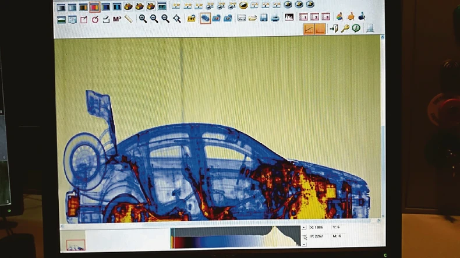Click the M² area measurement tool
The width and height of the screenshot is (460, 258).
coord(117,19)
